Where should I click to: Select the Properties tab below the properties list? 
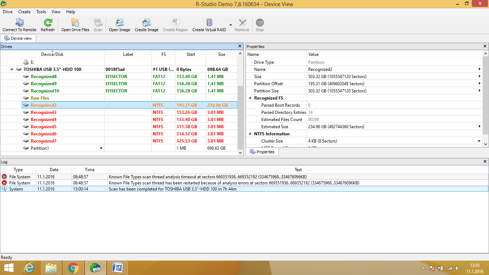click(262, 152)
